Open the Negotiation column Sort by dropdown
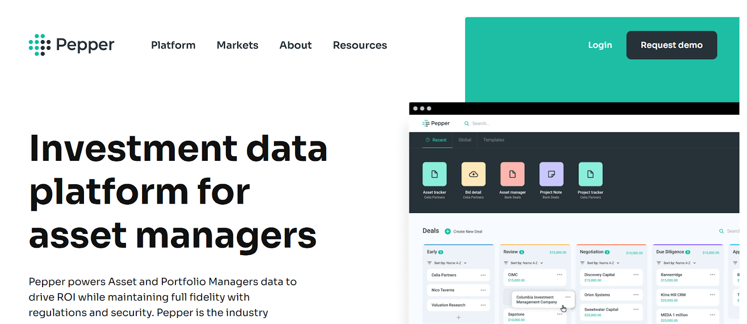747x324 pixels. (x=604, y=263)
